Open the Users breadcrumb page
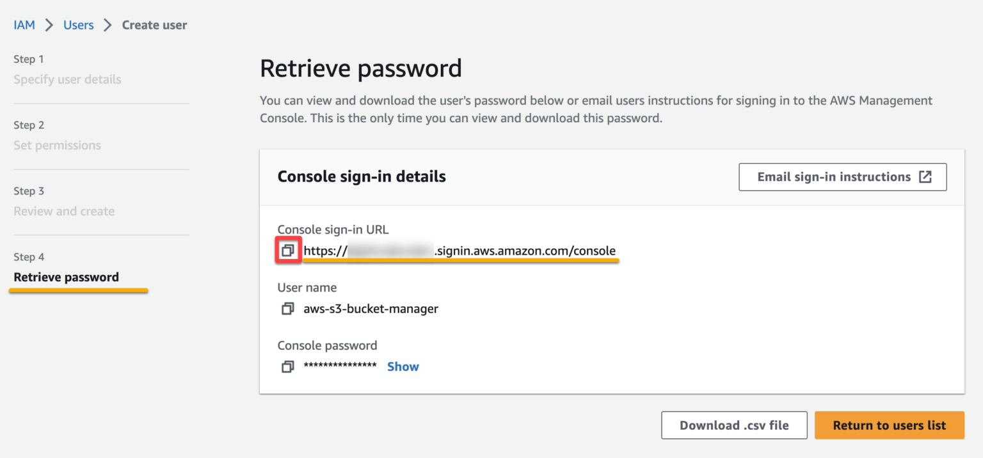Image resolution: width=983 pixels, height=458 pixels. click(x=78, y=24)
